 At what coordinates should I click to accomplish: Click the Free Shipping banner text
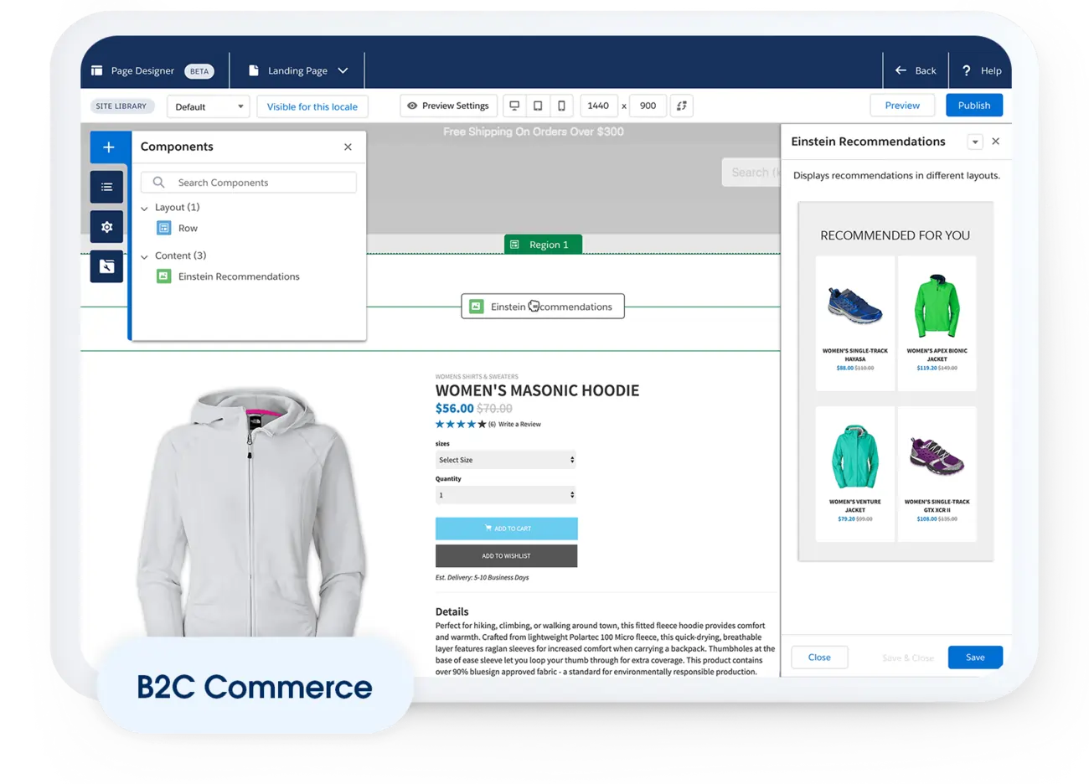tap(534, 132)
